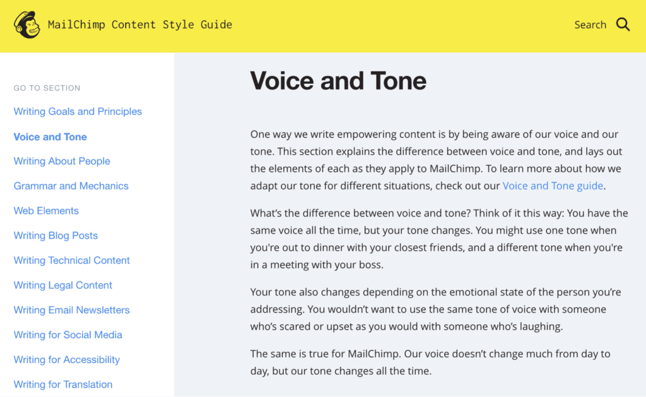Open the Web Elements section
The image size is (646, 397).
(x=46, y=210)
